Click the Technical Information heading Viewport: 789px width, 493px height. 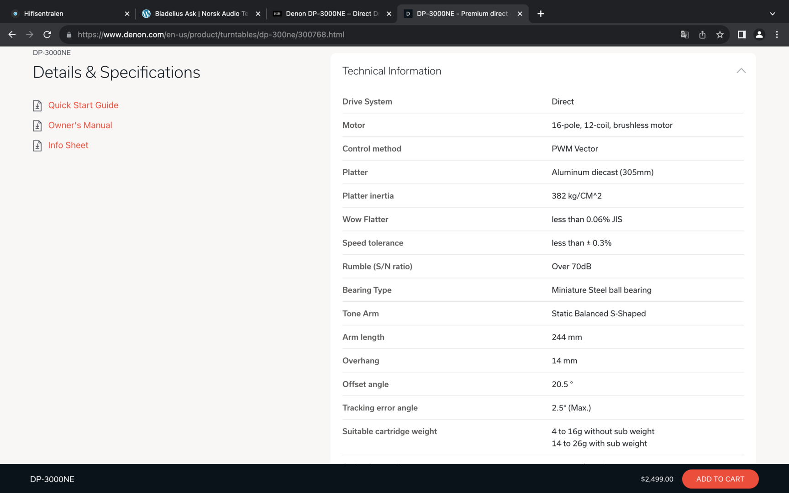(x=392, y=71)
